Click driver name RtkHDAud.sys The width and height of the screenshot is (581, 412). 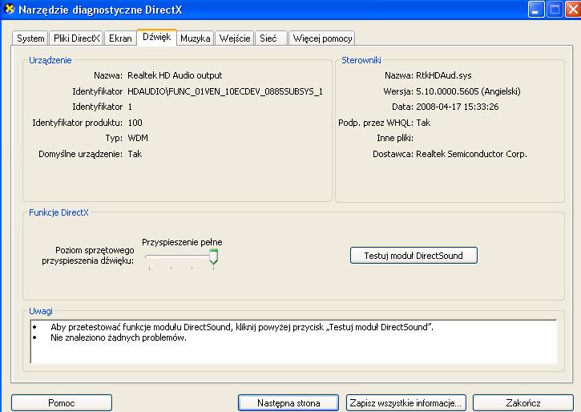pos(443,75)
